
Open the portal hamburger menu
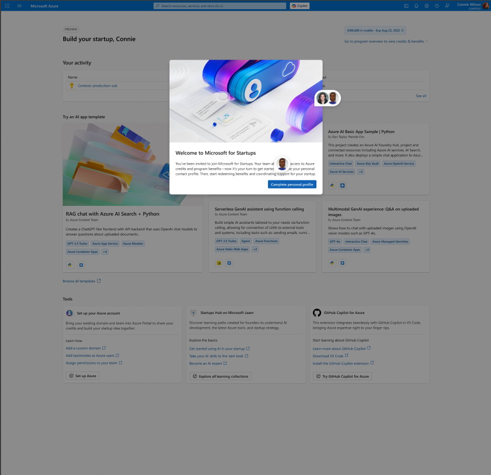point(19,6)
